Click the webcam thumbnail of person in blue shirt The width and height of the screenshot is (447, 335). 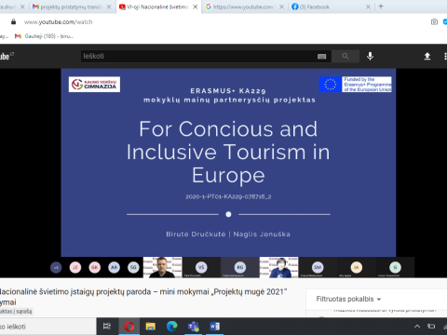278,267
